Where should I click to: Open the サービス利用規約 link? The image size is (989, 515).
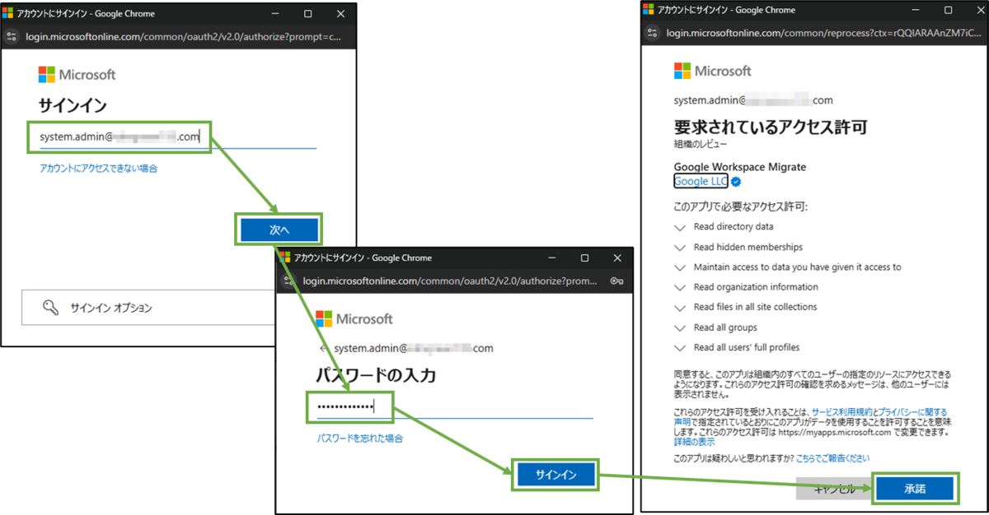pos(840,411)
